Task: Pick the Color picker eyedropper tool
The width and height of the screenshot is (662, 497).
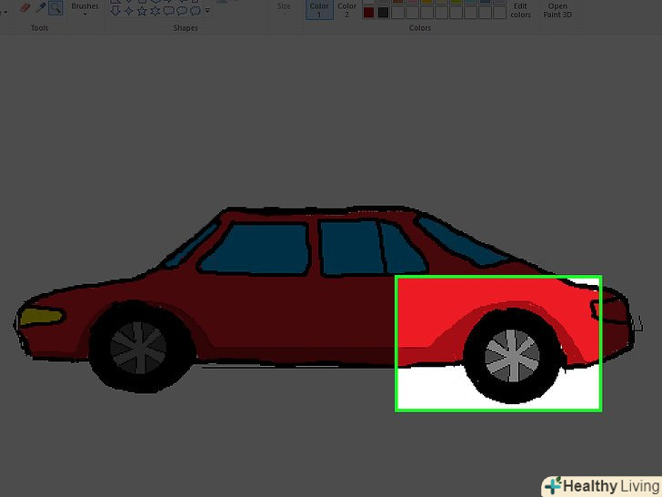Action: click(40, 7)
